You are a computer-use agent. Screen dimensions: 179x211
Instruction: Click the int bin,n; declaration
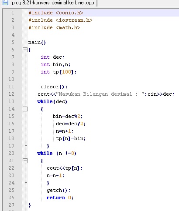(55, 64)
